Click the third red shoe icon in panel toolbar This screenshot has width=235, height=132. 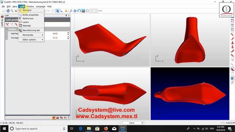[16, 24]
